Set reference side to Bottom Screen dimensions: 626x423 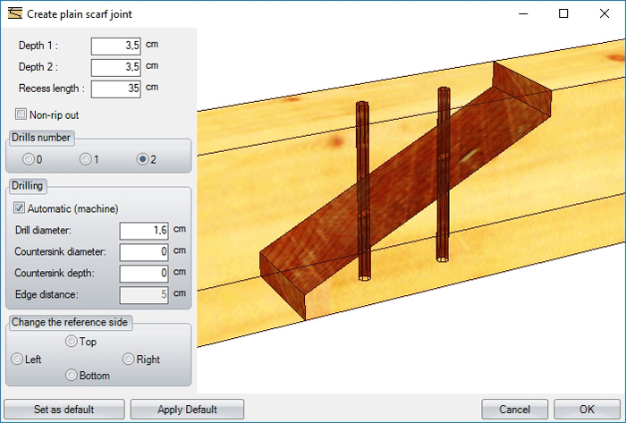coord(71,375)
